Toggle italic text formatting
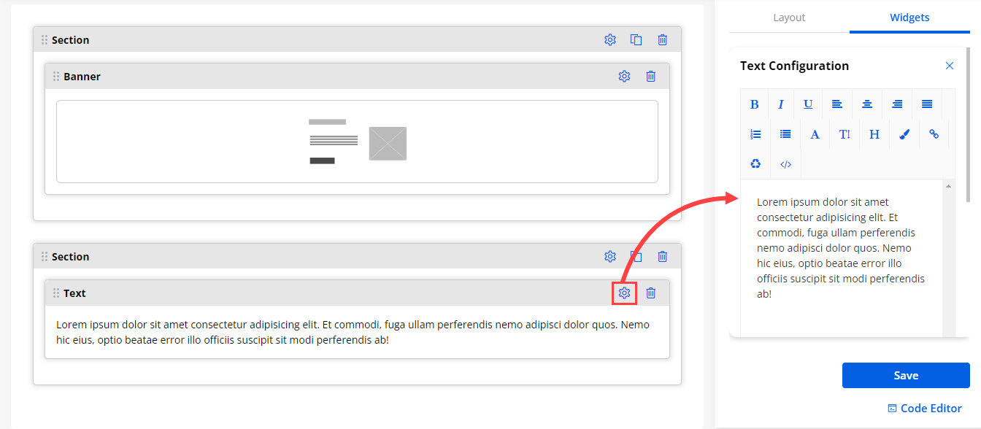Image resolution: width=981 pixels, height=429 pixels. tap(780, 104)
